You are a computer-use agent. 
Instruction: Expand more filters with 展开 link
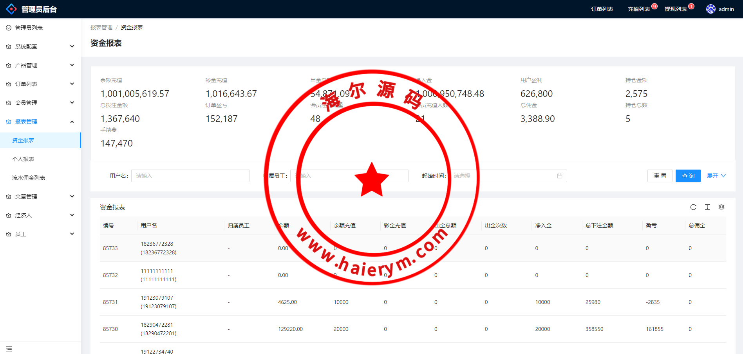click(x=716, y=176)
